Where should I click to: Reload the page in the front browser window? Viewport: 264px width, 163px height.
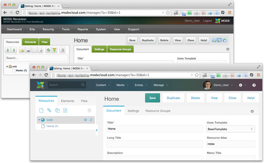(46, 75)
